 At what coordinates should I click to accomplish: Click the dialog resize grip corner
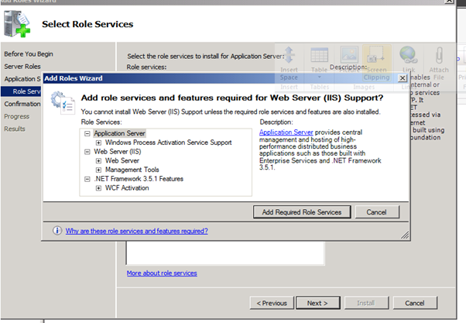tap(405, 235)
